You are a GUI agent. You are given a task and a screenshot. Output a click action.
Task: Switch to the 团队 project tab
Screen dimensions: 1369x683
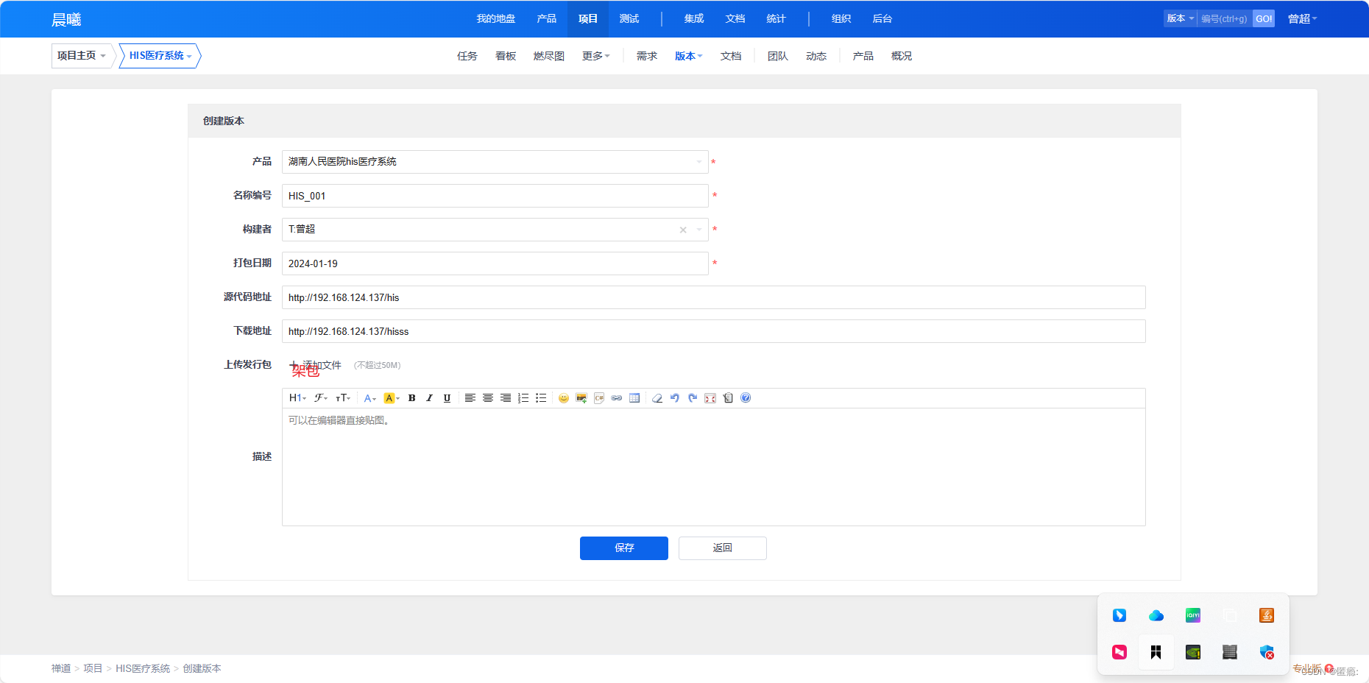[777, 56]
